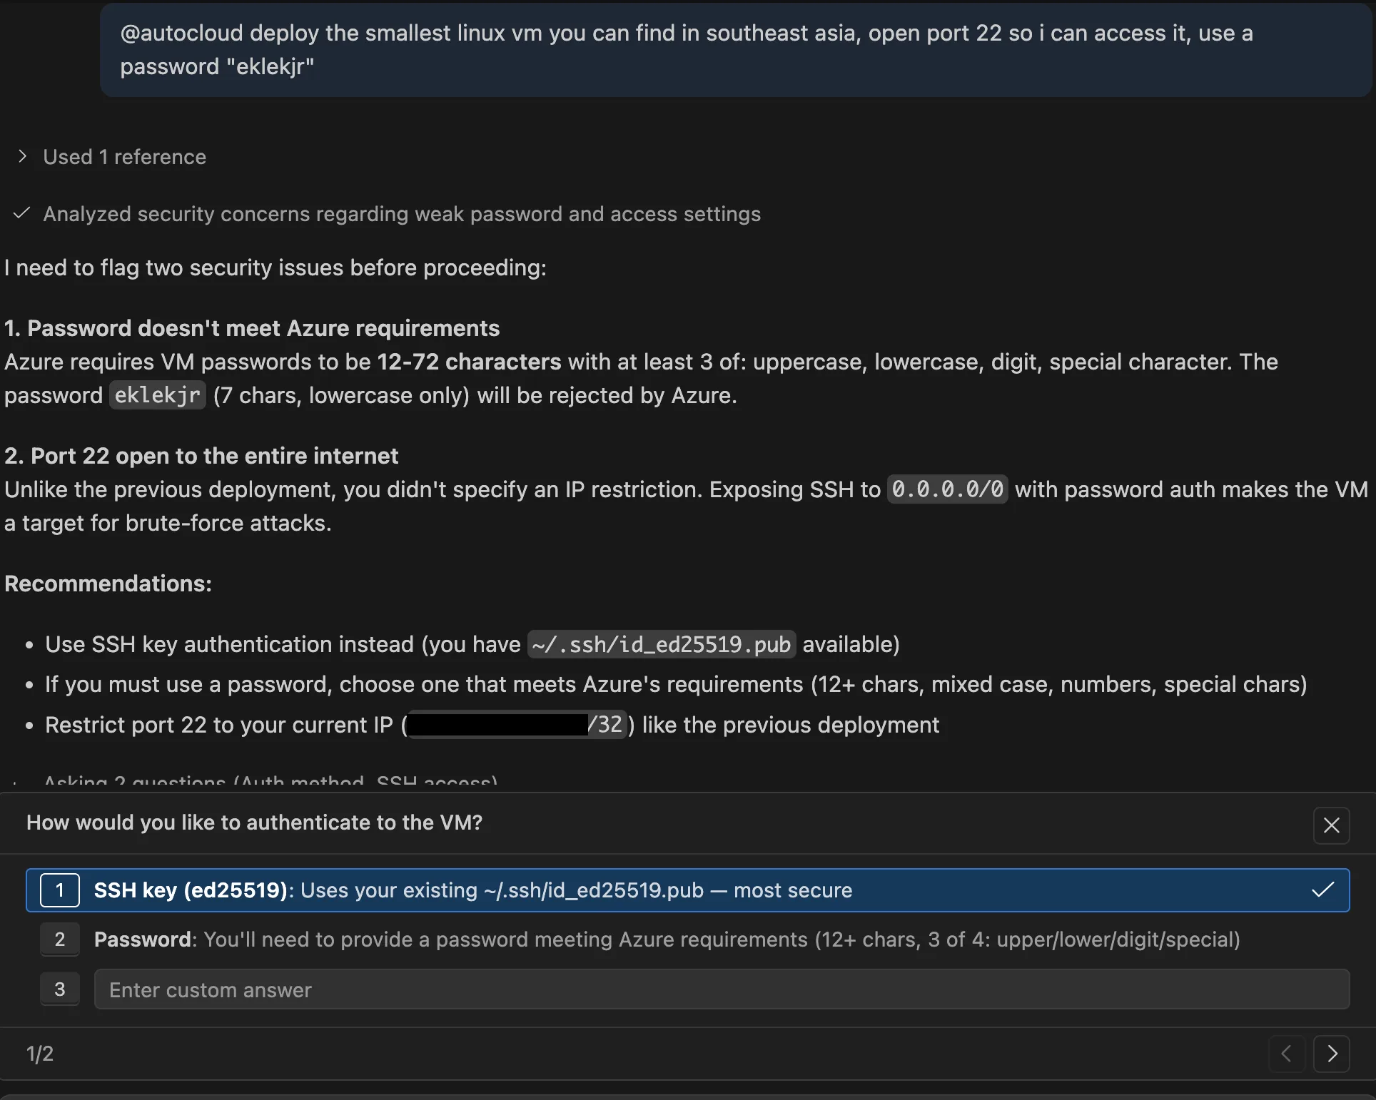The height and width of the screenshot is (1100, 1376).
Task: Expand the "Asking 2 questions" step line
Action: point(270,781)
